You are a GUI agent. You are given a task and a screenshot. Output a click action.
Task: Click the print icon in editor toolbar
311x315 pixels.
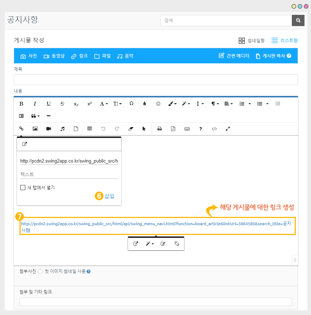point(159,129)
